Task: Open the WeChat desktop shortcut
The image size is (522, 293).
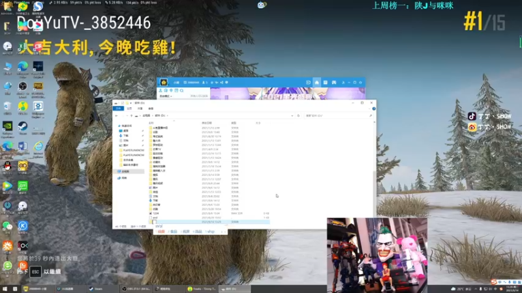Action: 7,225
